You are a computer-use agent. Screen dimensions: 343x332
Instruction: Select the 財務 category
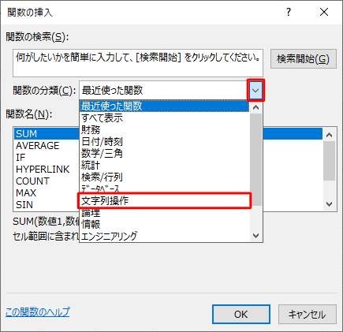[x=164, y=129]
